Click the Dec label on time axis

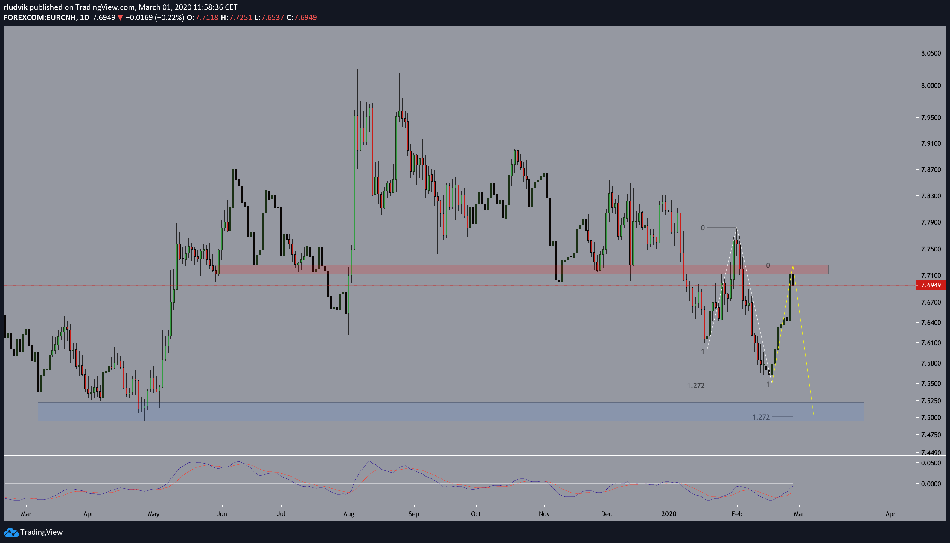tap(606, 514)
